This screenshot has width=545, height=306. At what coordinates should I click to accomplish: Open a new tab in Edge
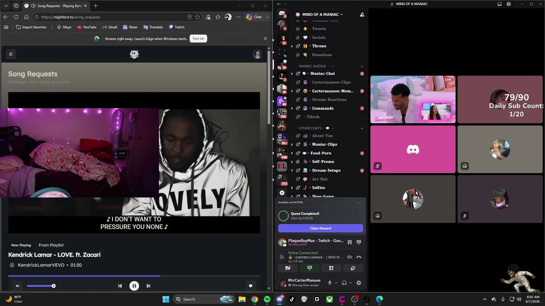[x=95, y=6]
